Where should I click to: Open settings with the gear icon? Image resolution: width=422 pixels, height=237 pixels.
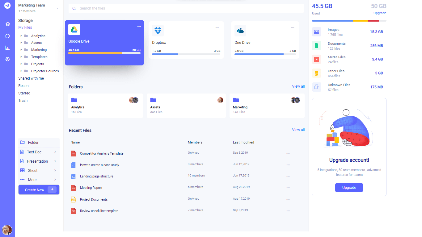(x=7, y=59)
